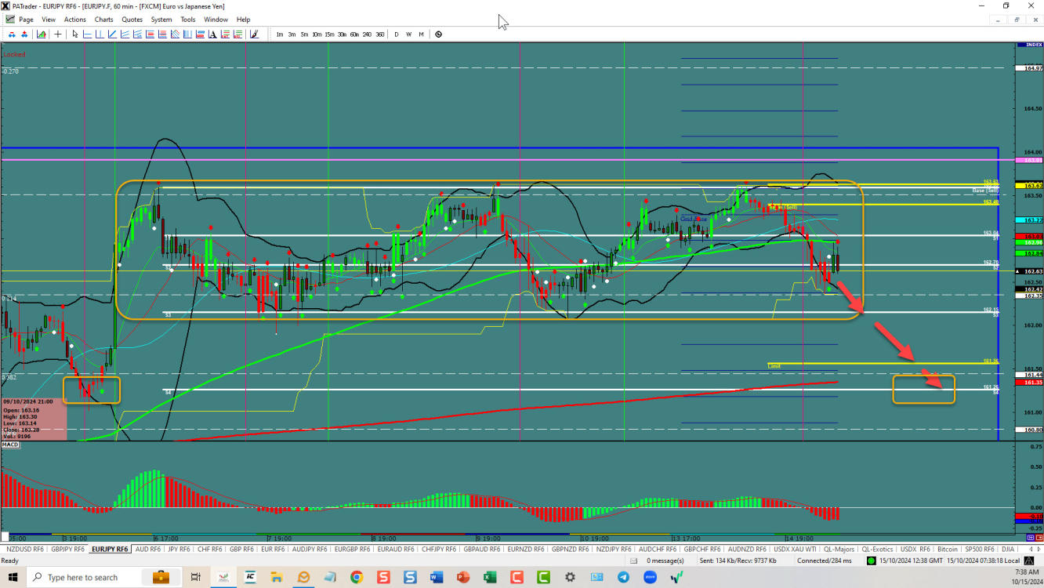Click the 'Connected/284 ms' status text
The width and height of the screenshot is (1044, 588).
pos(825,561)
